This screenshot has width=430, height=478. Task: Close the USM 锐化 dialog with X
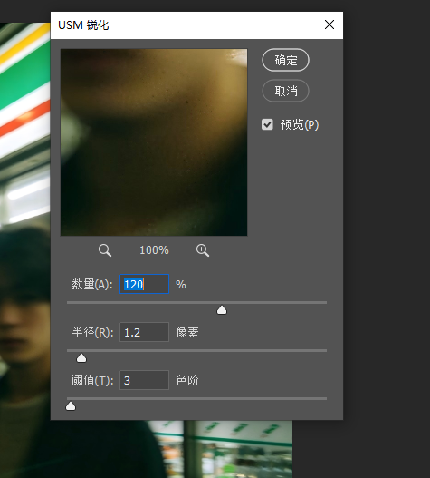click(330, 24)
